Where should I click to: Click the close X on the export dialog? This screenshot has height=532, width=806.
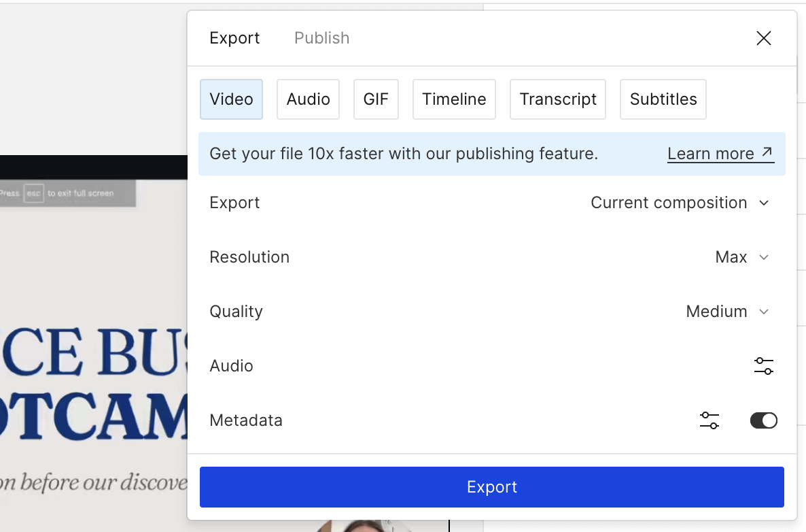click(764, 38)
